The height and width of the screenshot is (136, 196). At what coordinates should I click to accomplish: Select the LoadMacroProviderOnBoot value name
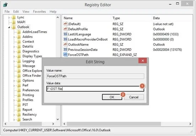click(x=88, y=39)
